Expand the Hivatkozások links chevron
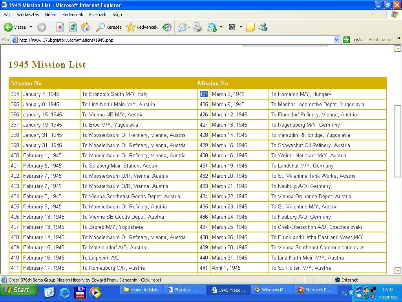402x302 pixels. tap(399, 38)
